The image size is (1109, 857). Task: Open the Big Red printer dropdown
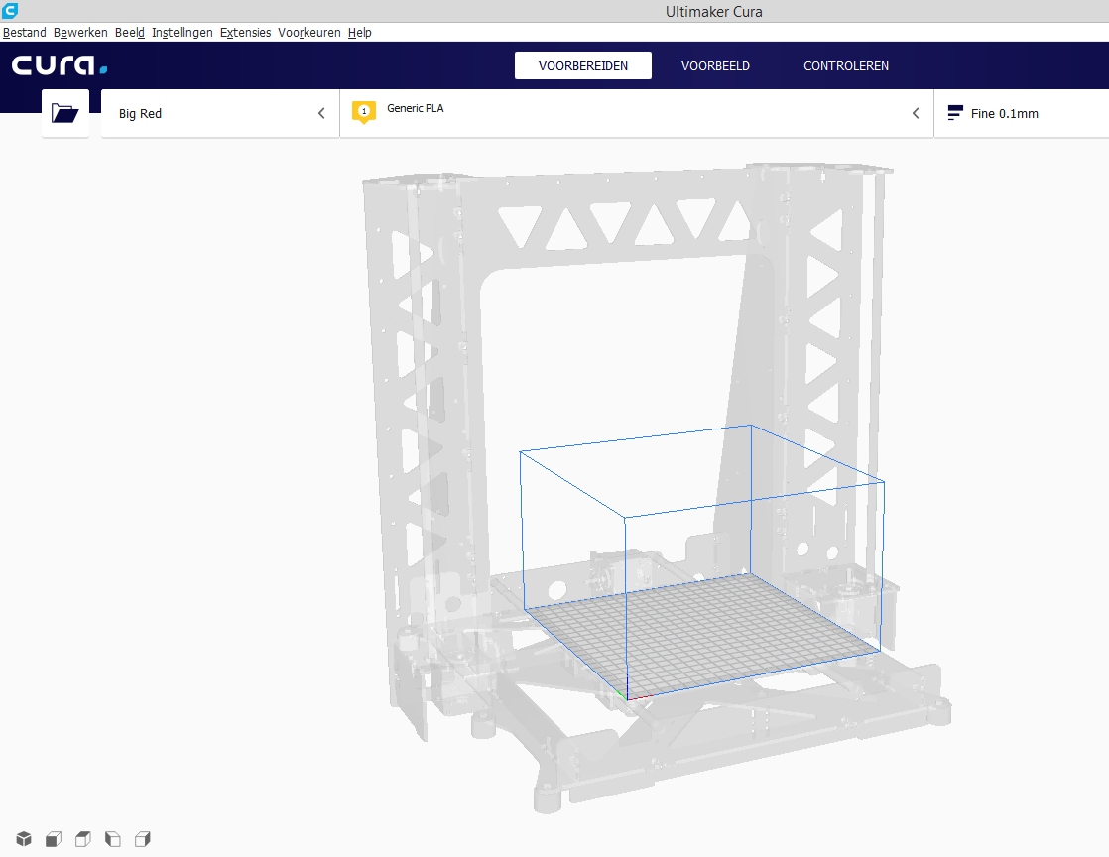click(x=220, y=113)
